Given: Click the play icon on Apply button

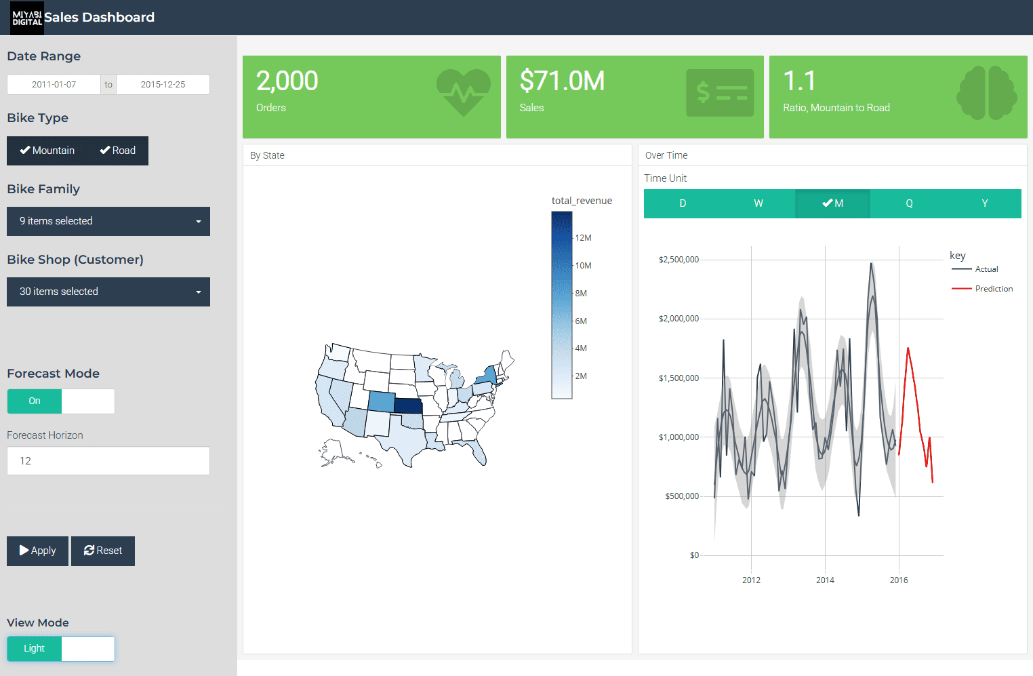Looking at the screenshot, I should pyautogui.click(x=24, y=551).
